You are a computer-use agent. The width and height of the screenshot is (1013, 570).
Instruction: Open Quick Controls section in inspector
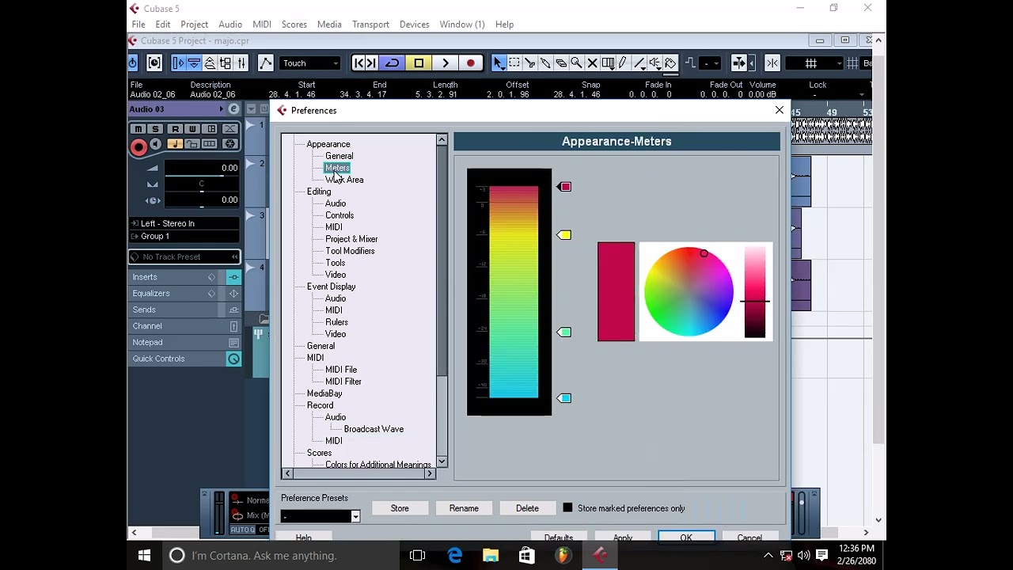(x=158, y=359)
